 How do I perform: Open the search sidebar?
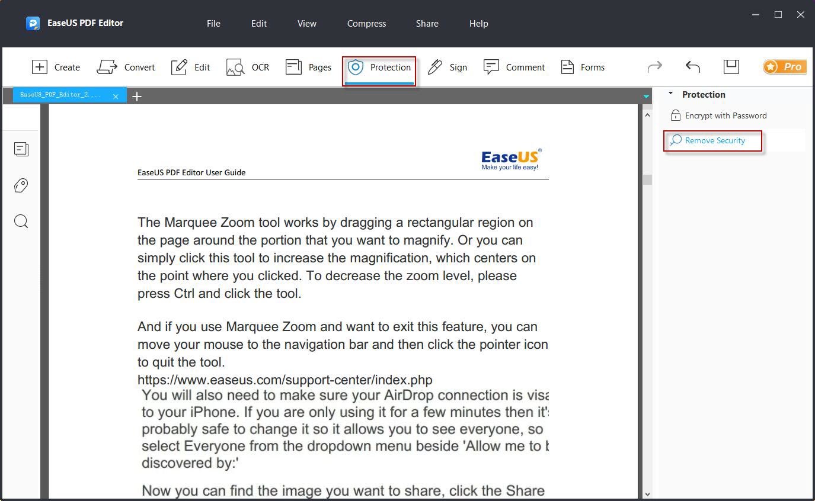pos(21,221)
